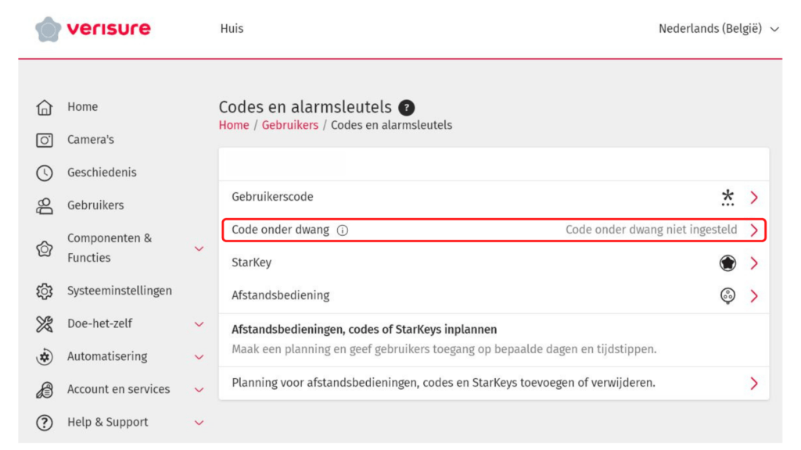The height and width of the screenshot is (450, 801).
Task: Show info icon next to Code onder dwang
Action: tap(343, 230)
